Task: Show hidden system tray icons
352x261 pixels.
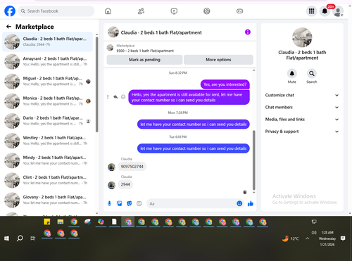Action: 308,238
